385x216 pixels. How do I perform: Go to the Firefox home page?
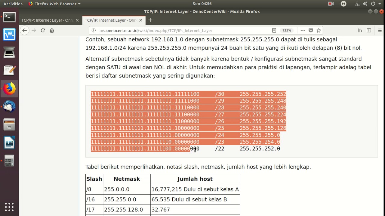click(52, 30)
